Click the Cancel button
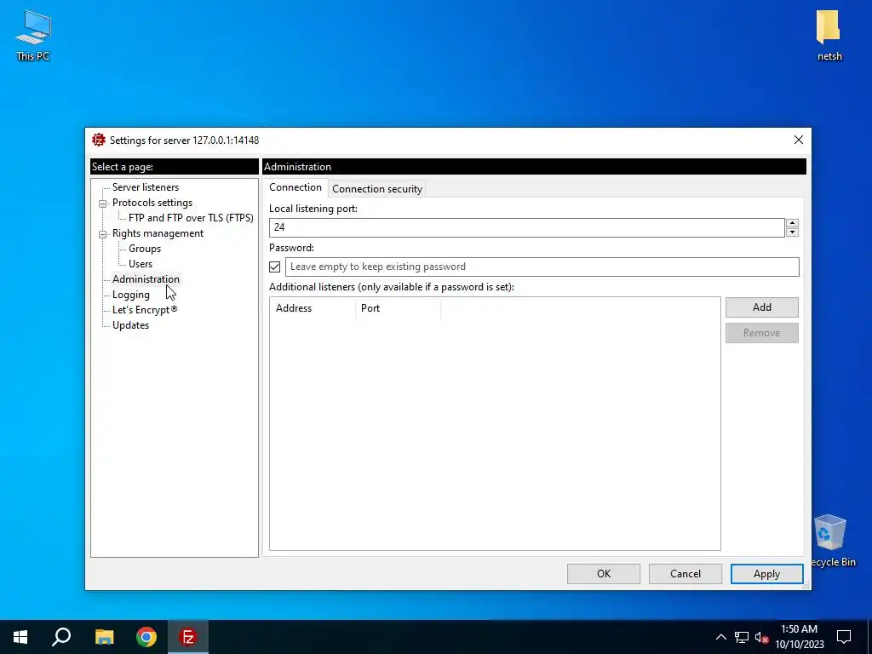This screenshot has height=654, width=872. [686, 574]
